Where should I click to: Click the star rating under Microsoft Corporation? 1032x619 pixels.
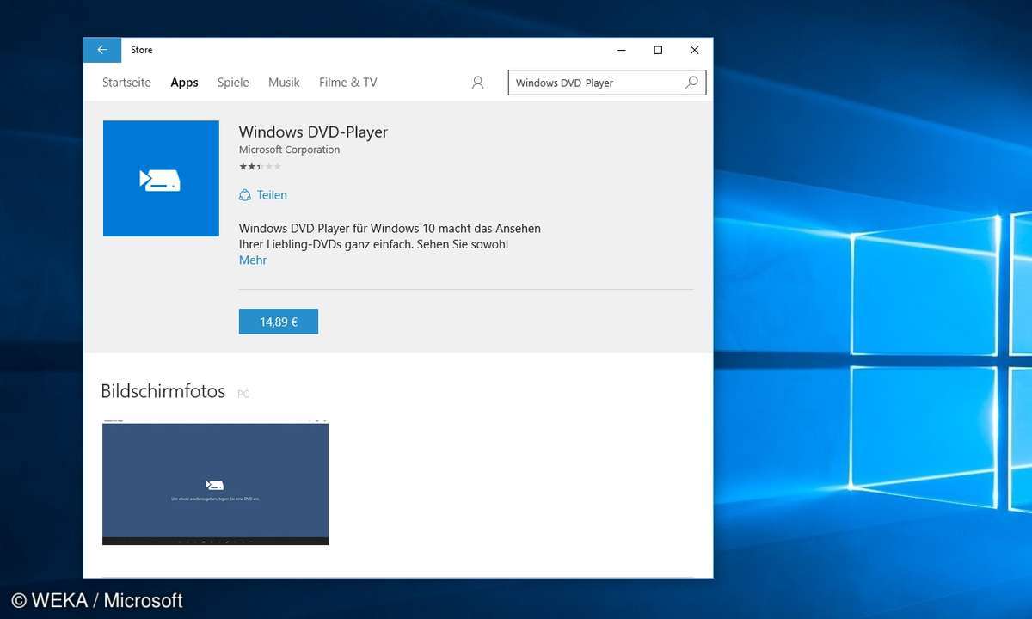(x=260, y=167)
